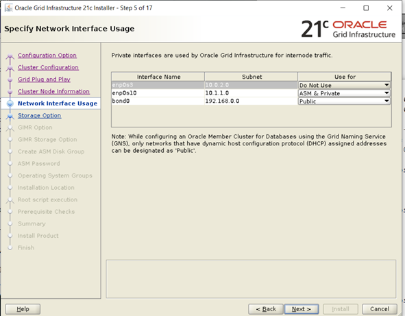405x316 pixels.
Task: Open Cluster Node Information step
Action: click(53, 91)
